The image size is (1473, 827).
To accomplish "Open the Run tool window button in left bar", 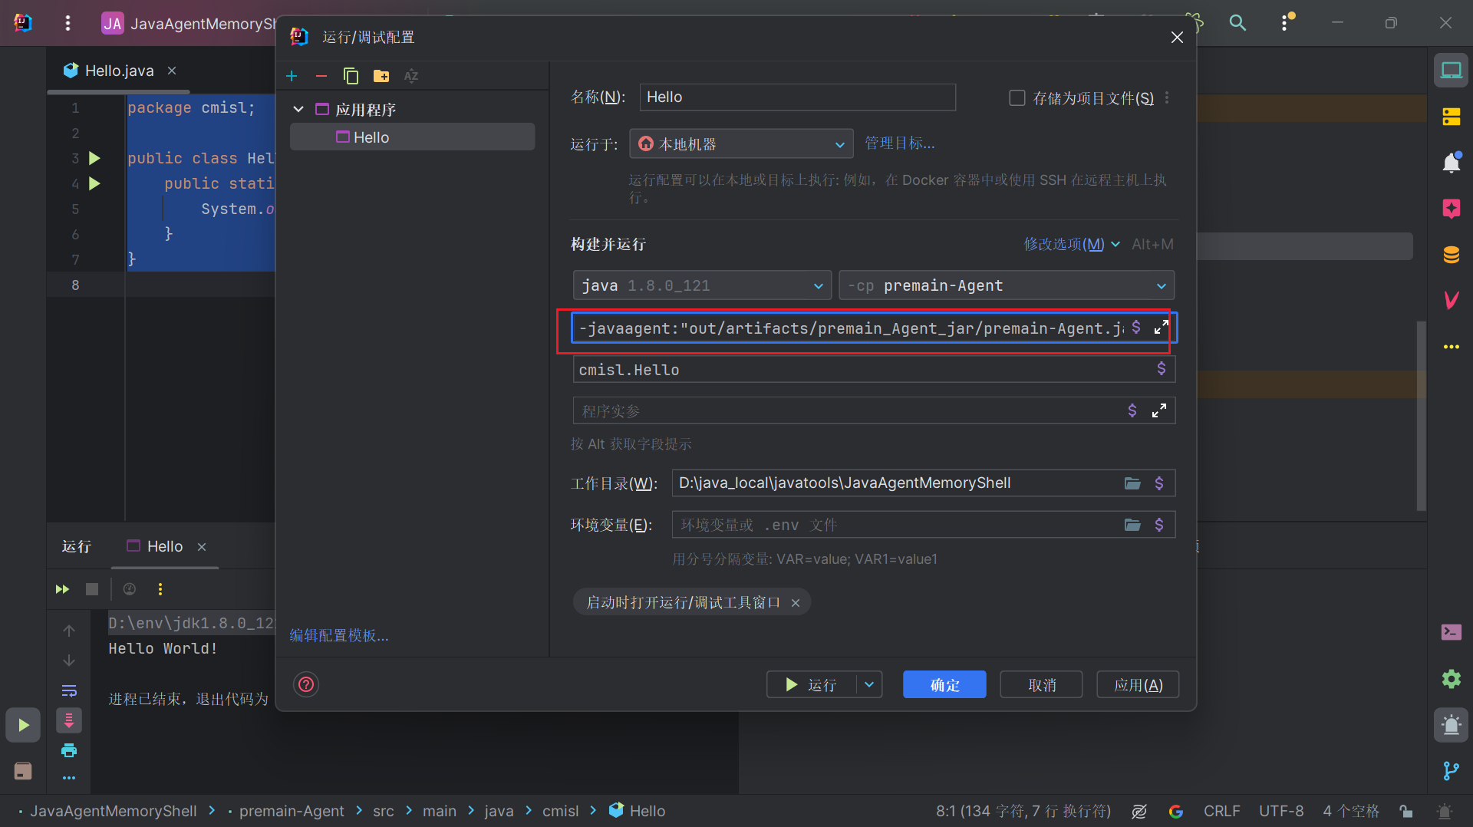I will (23, 725).
